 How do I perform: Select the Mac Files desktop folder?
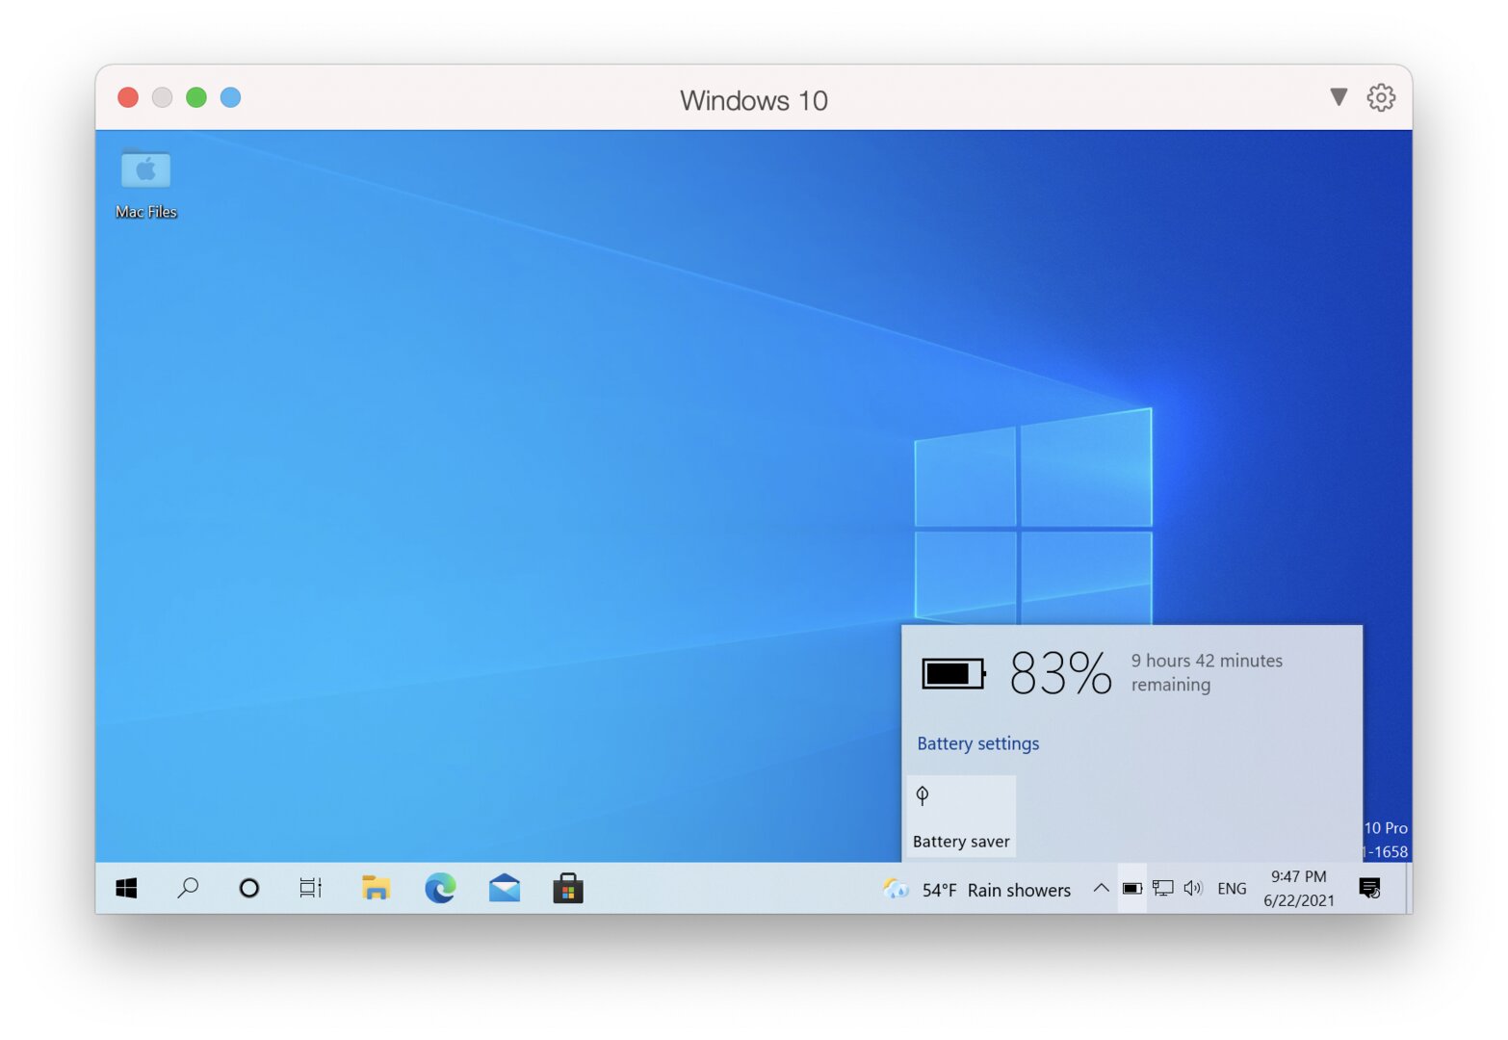[146, 183]
